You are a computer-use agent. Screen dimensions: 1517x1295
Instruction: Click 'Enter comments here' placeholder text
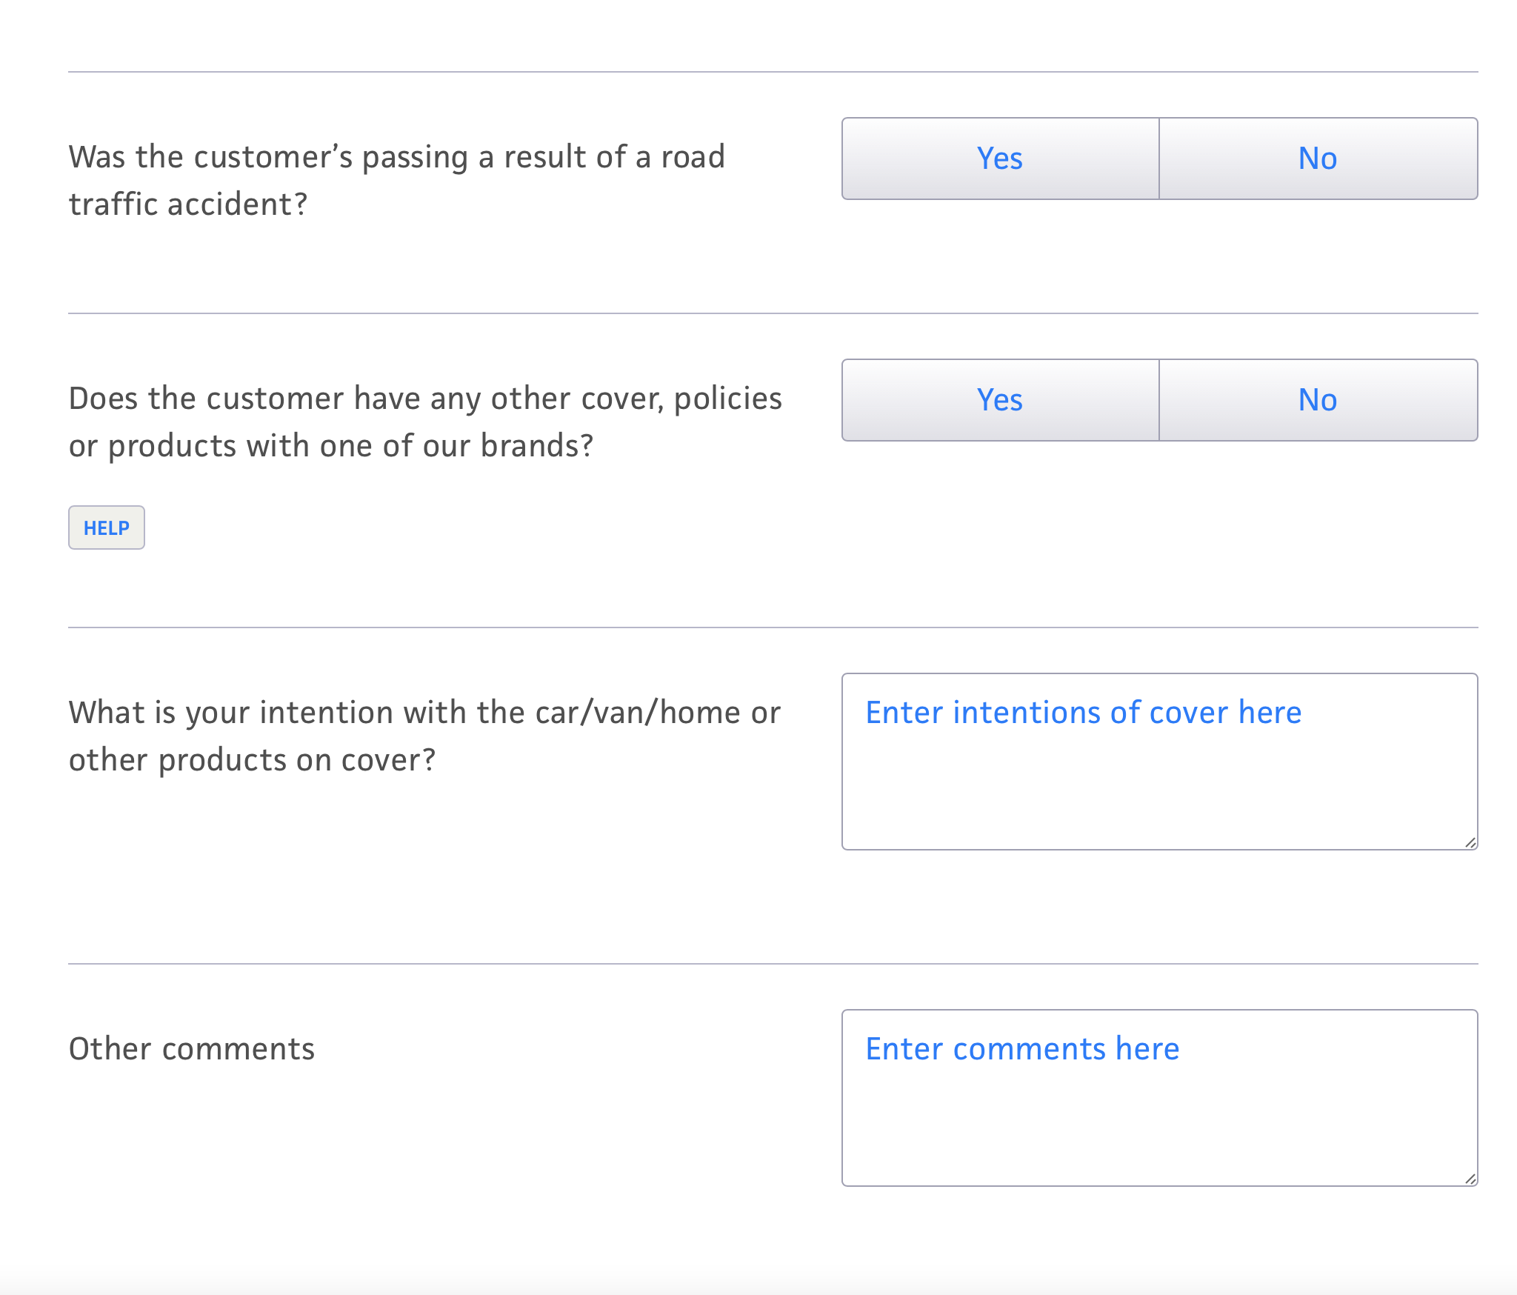click(x=1022, y=1049)
